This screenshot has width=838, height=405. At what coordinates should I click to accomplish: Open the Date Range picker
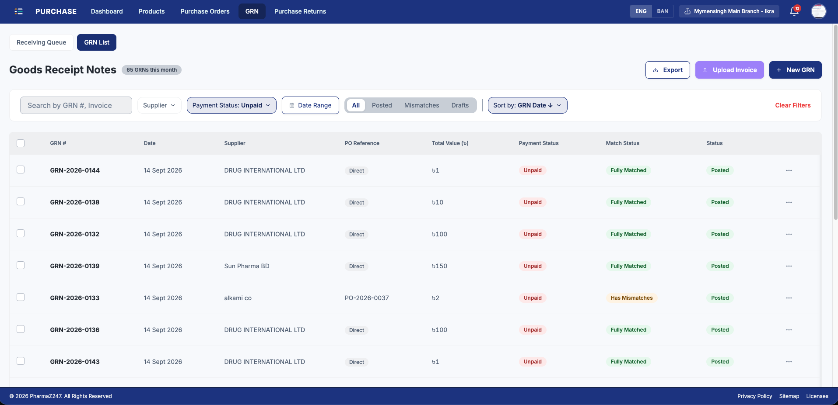[x=310, y=105]
